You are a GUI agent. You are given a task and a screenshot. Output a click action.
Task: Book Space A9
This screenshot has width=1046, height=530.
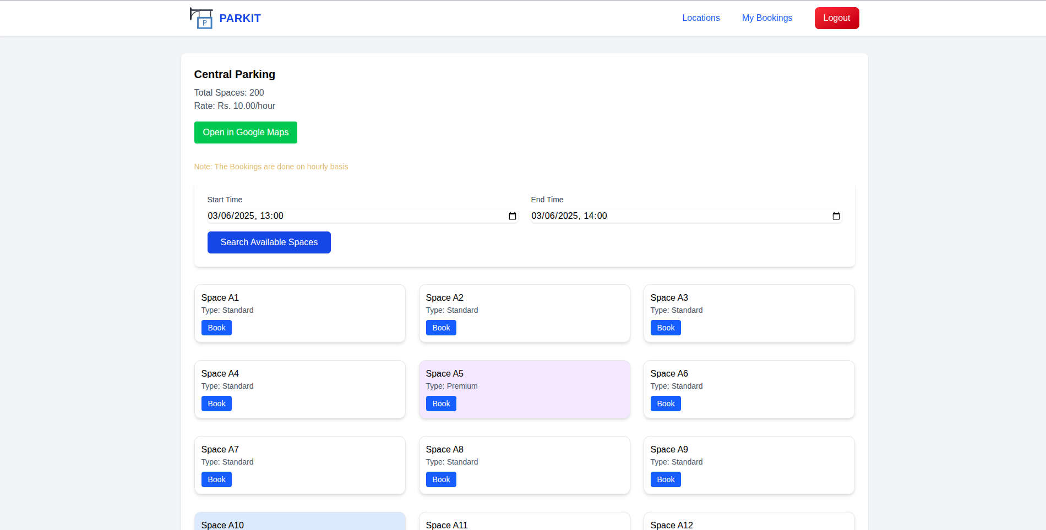pos(666,479)
